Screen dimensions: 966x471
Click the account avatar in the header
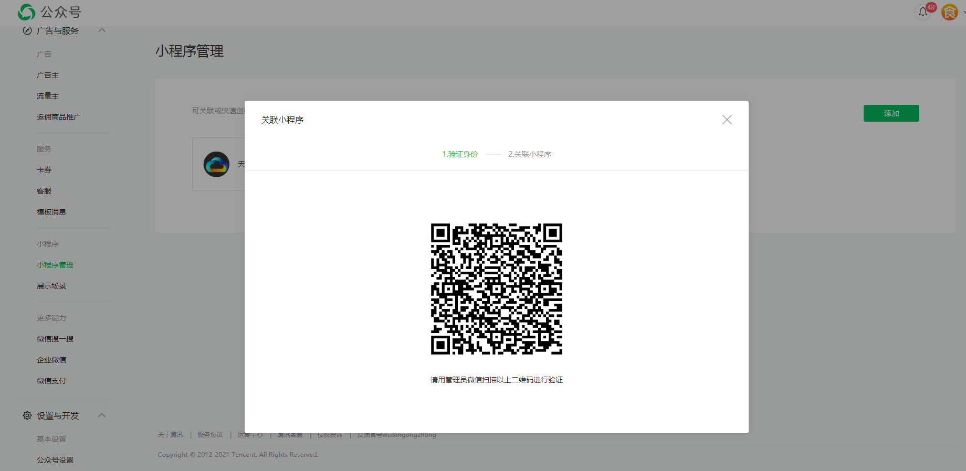point(950,12)
